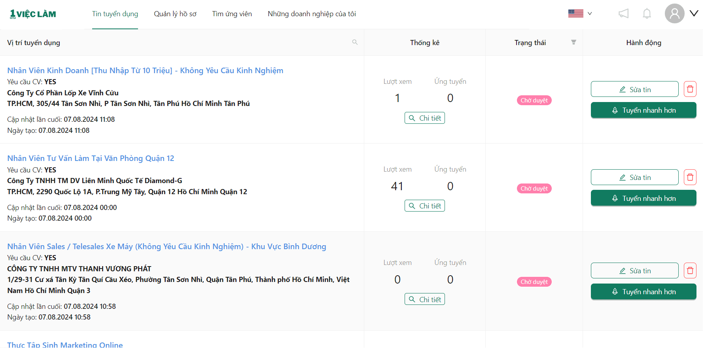Screen dimensions: 704x348
Task: Click Sửa tin for Nhân Viên Kinh Doanh
Action: point(634,89)
